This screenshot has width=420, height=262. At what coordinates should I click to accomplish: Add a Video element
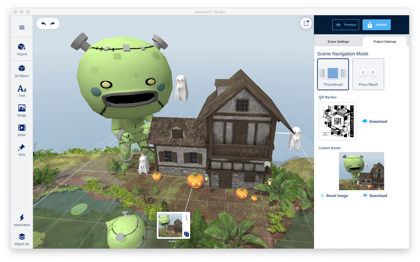coord(22,130)
